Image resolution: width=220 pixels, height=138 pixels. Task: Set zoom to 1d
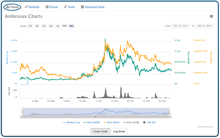30,26
